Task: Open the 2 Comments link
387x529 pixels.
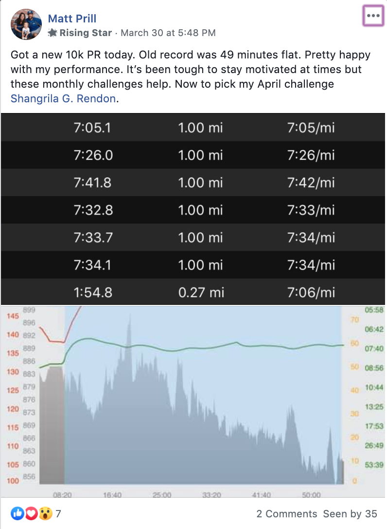Action: pyautogui.click(x=287, y=513)
